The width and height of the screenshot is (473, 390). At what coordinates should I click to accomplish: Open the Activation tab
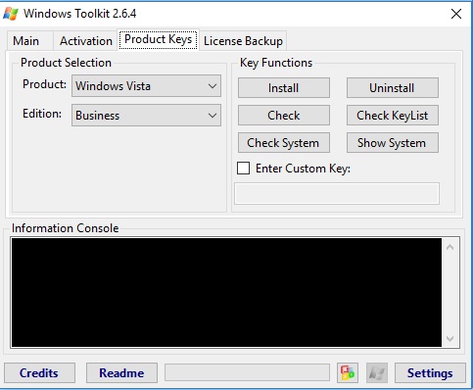[86, 41]
